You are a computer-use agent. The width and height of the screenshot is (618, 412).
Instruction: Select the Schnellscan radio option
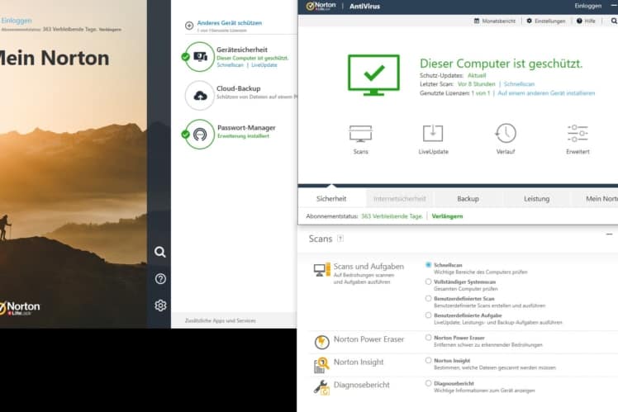tap(429, 265)
